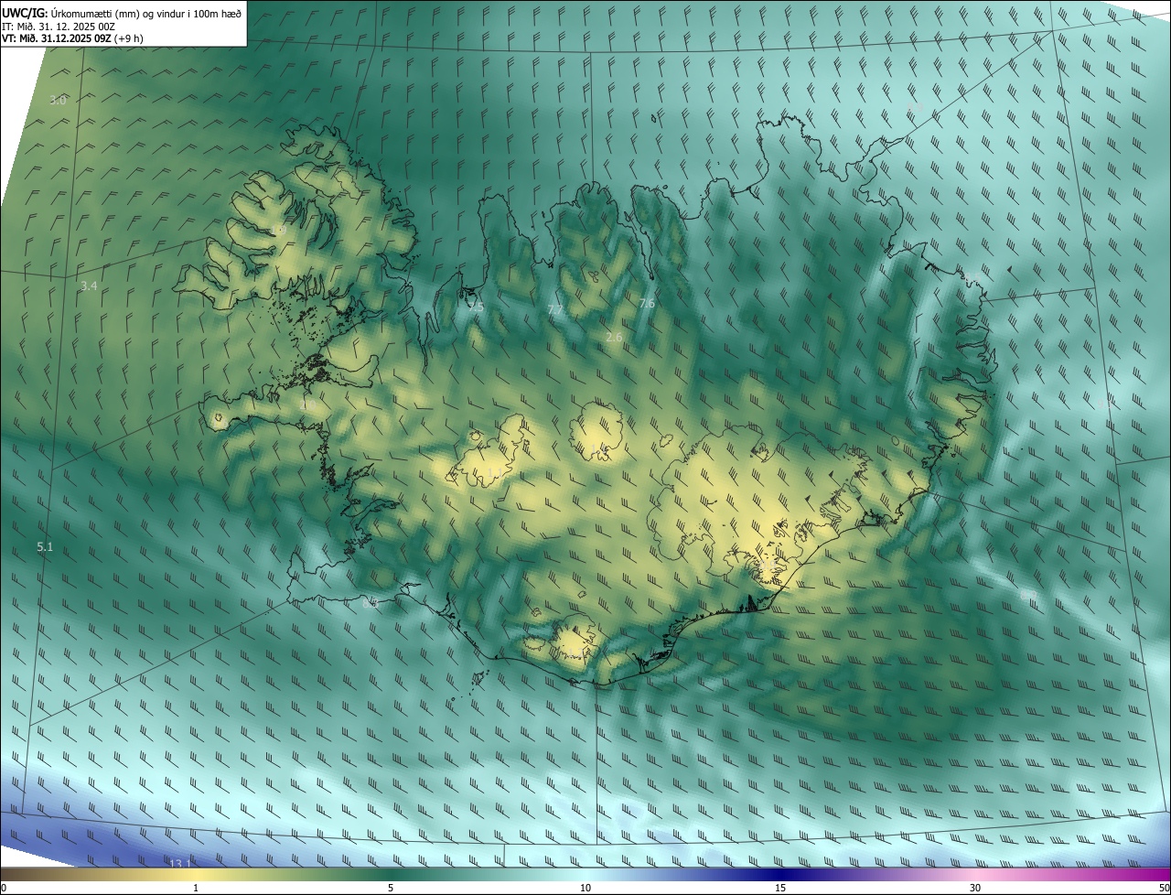Click the colour scale tick label "15"
This screenshot has height=895, width=1171.
[x=780, y=889]
